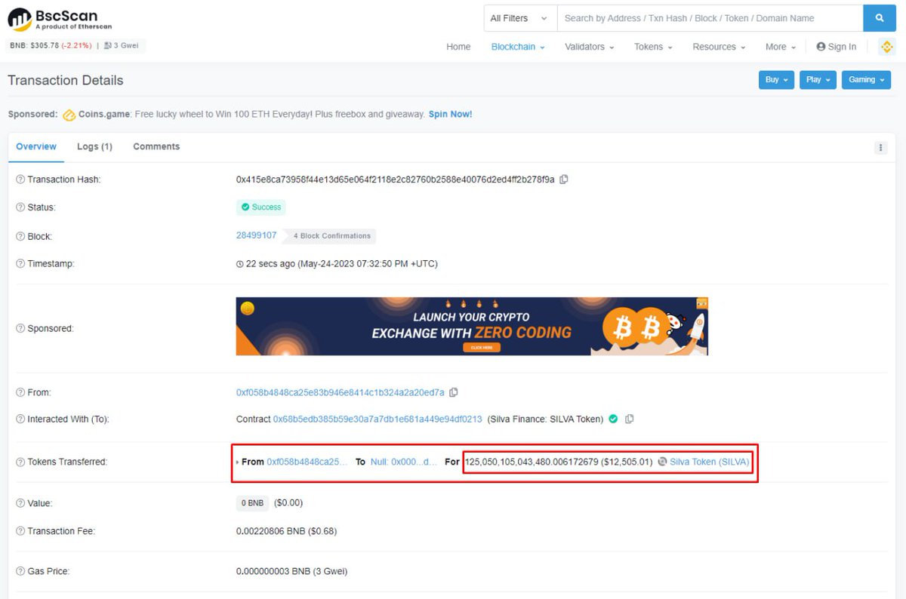Open block 28499107
Viewport: 906px width, 599px height.
coord(257,235)
